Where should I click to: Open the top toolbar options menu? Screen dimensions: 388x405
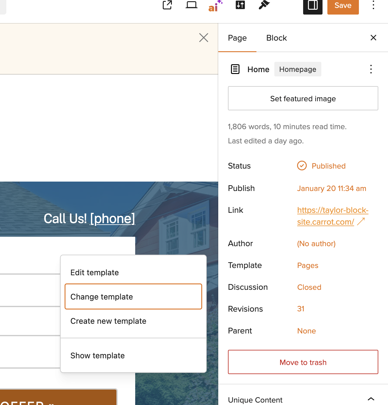pos(373,5)
